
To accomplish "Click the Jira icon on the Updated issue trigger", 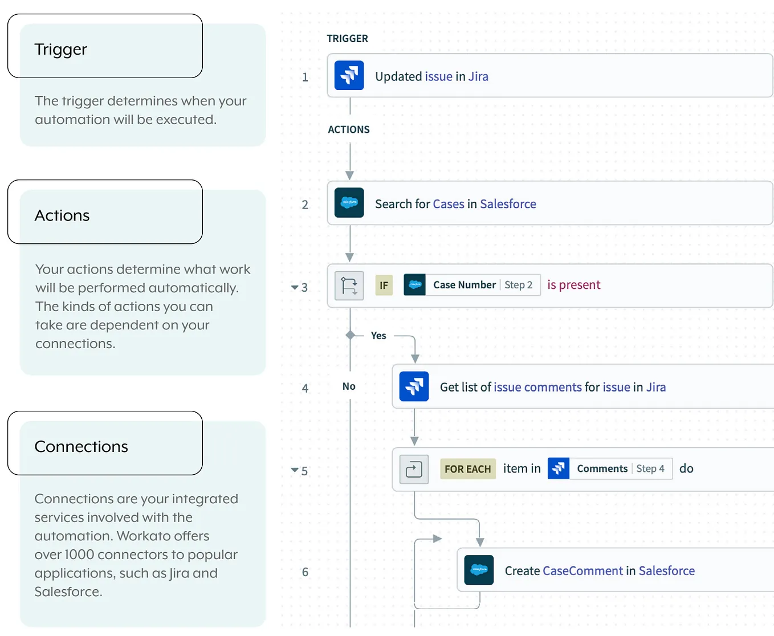I will pyautogui.click(x=349, y=75).
